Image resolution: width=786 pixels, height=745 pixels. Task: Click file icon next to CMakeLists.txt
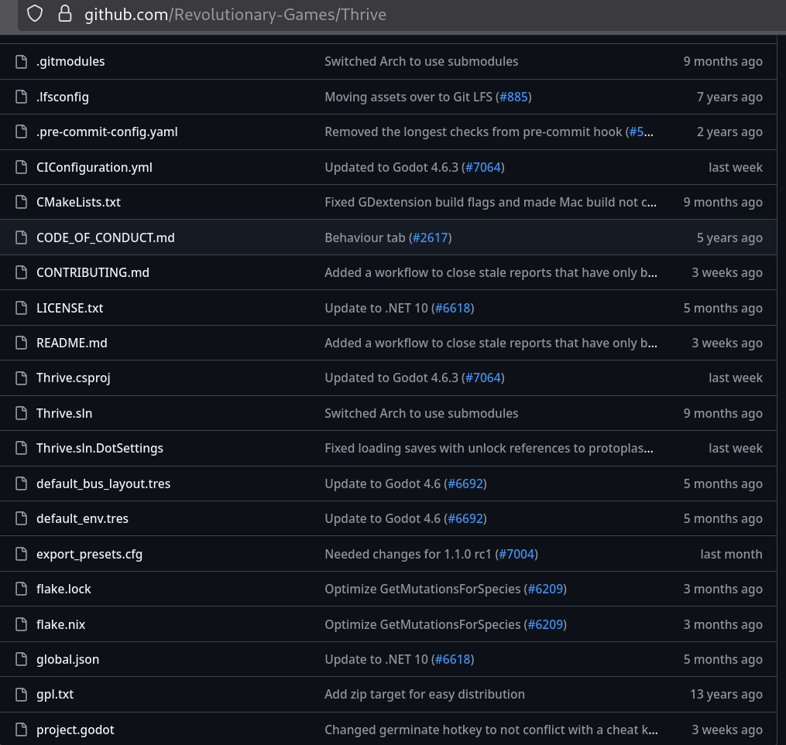click(x=21, y=202)
